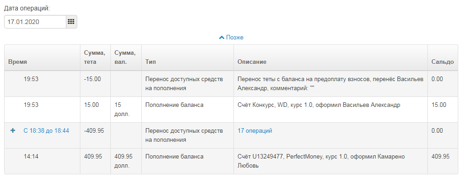Viewport: 461px width, 178px height.
Task: Click the Сумма, тета column header
Action: tap(95, 58)
